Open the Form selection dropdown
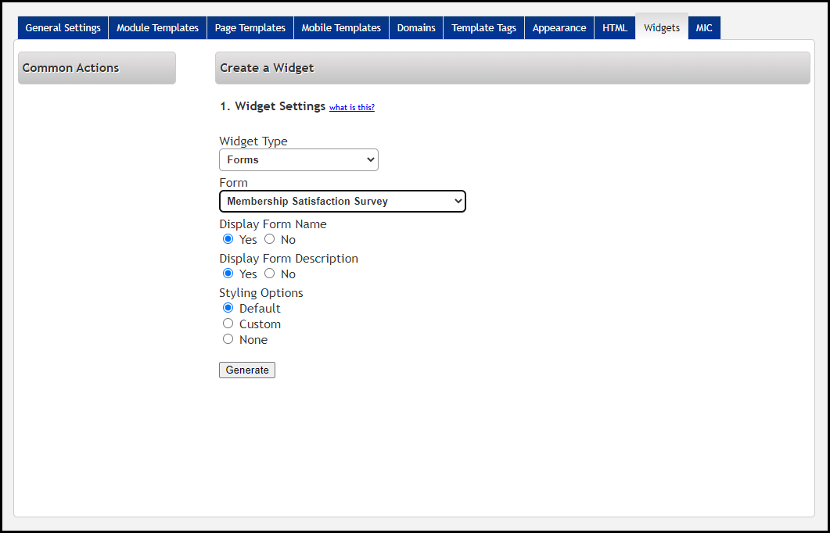Viewport: 830px width, 533px height. click(x=342, y=201)
